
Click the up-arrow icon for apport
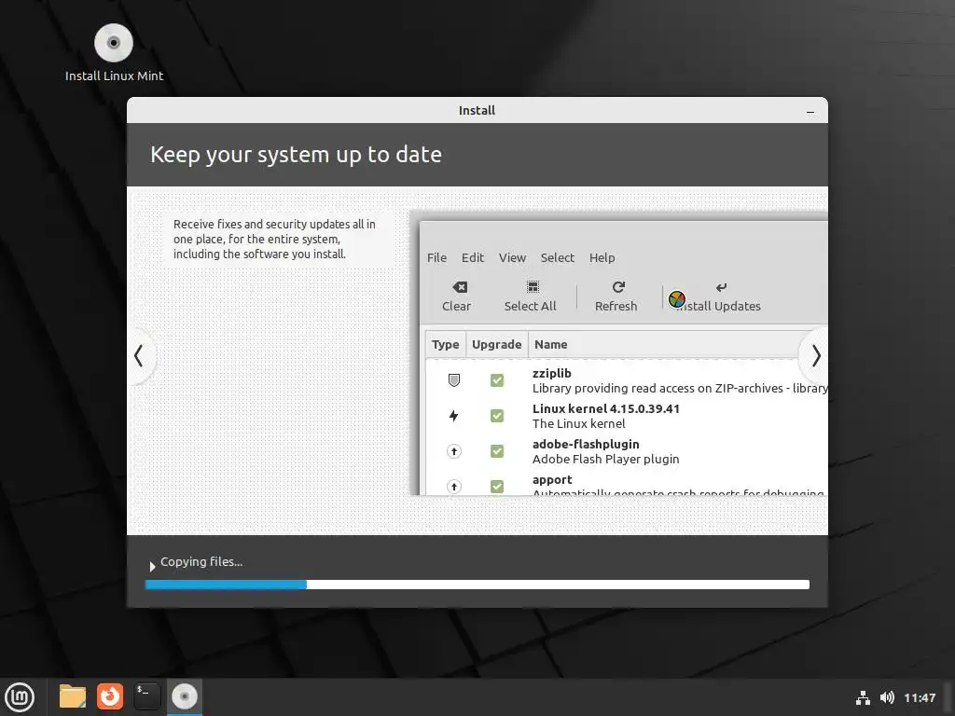454,487
